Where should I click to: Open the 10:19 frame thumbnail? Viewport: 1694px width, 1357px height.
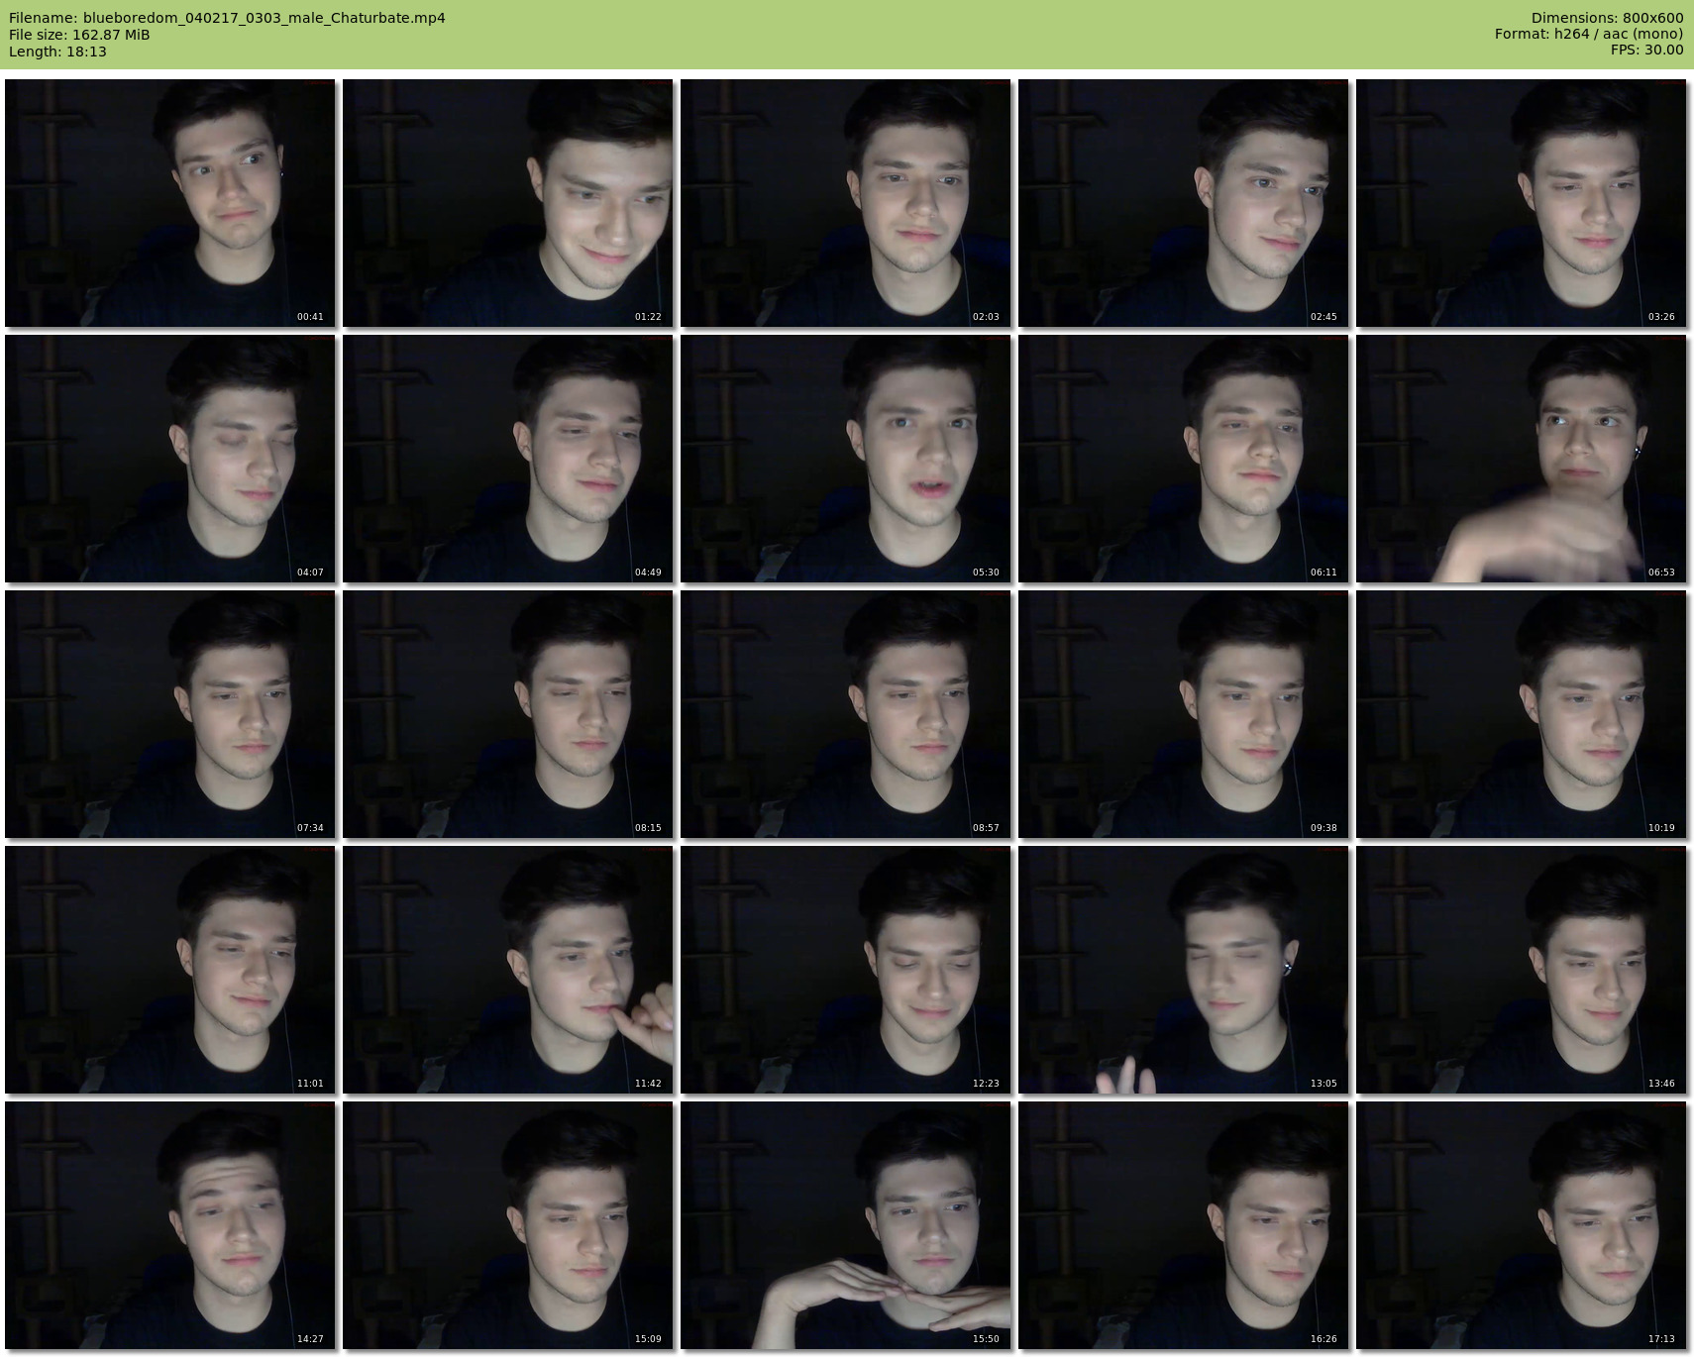point(1521,714)
